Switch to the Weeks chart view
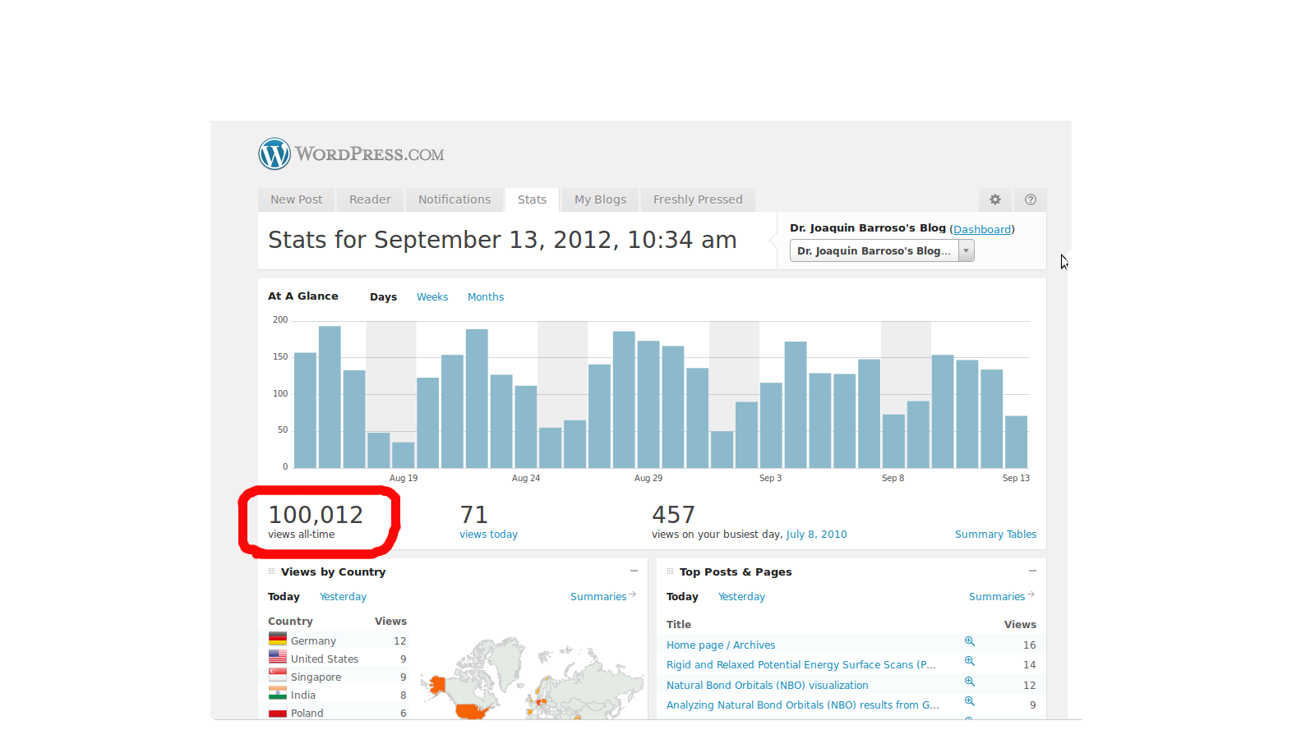Screen dimensions: 1315x739 tap(432, 297)
